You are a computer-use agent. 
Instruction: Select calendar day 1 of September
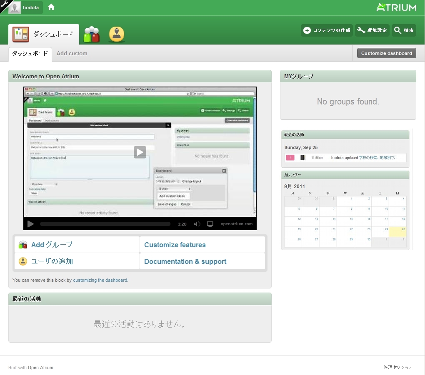pos(345,201)
